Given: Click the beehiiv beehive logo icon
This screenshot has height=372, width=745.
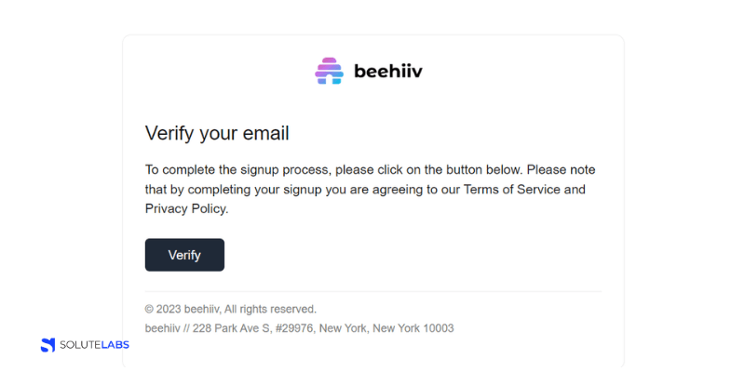Looking at the screenshot, I should pos(329,71).
